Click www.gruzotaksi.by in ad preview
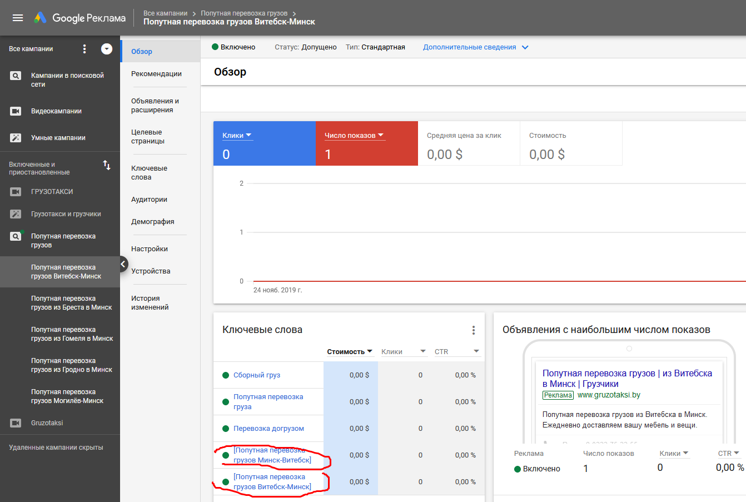 click(x=609, y=395)
